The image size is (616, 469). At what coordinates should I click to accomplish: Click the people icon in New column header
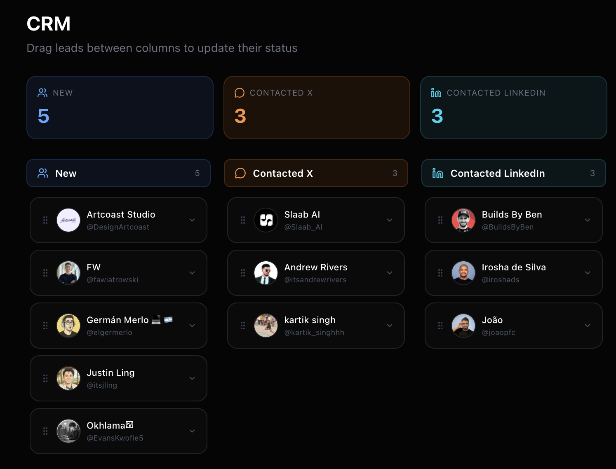43,174
